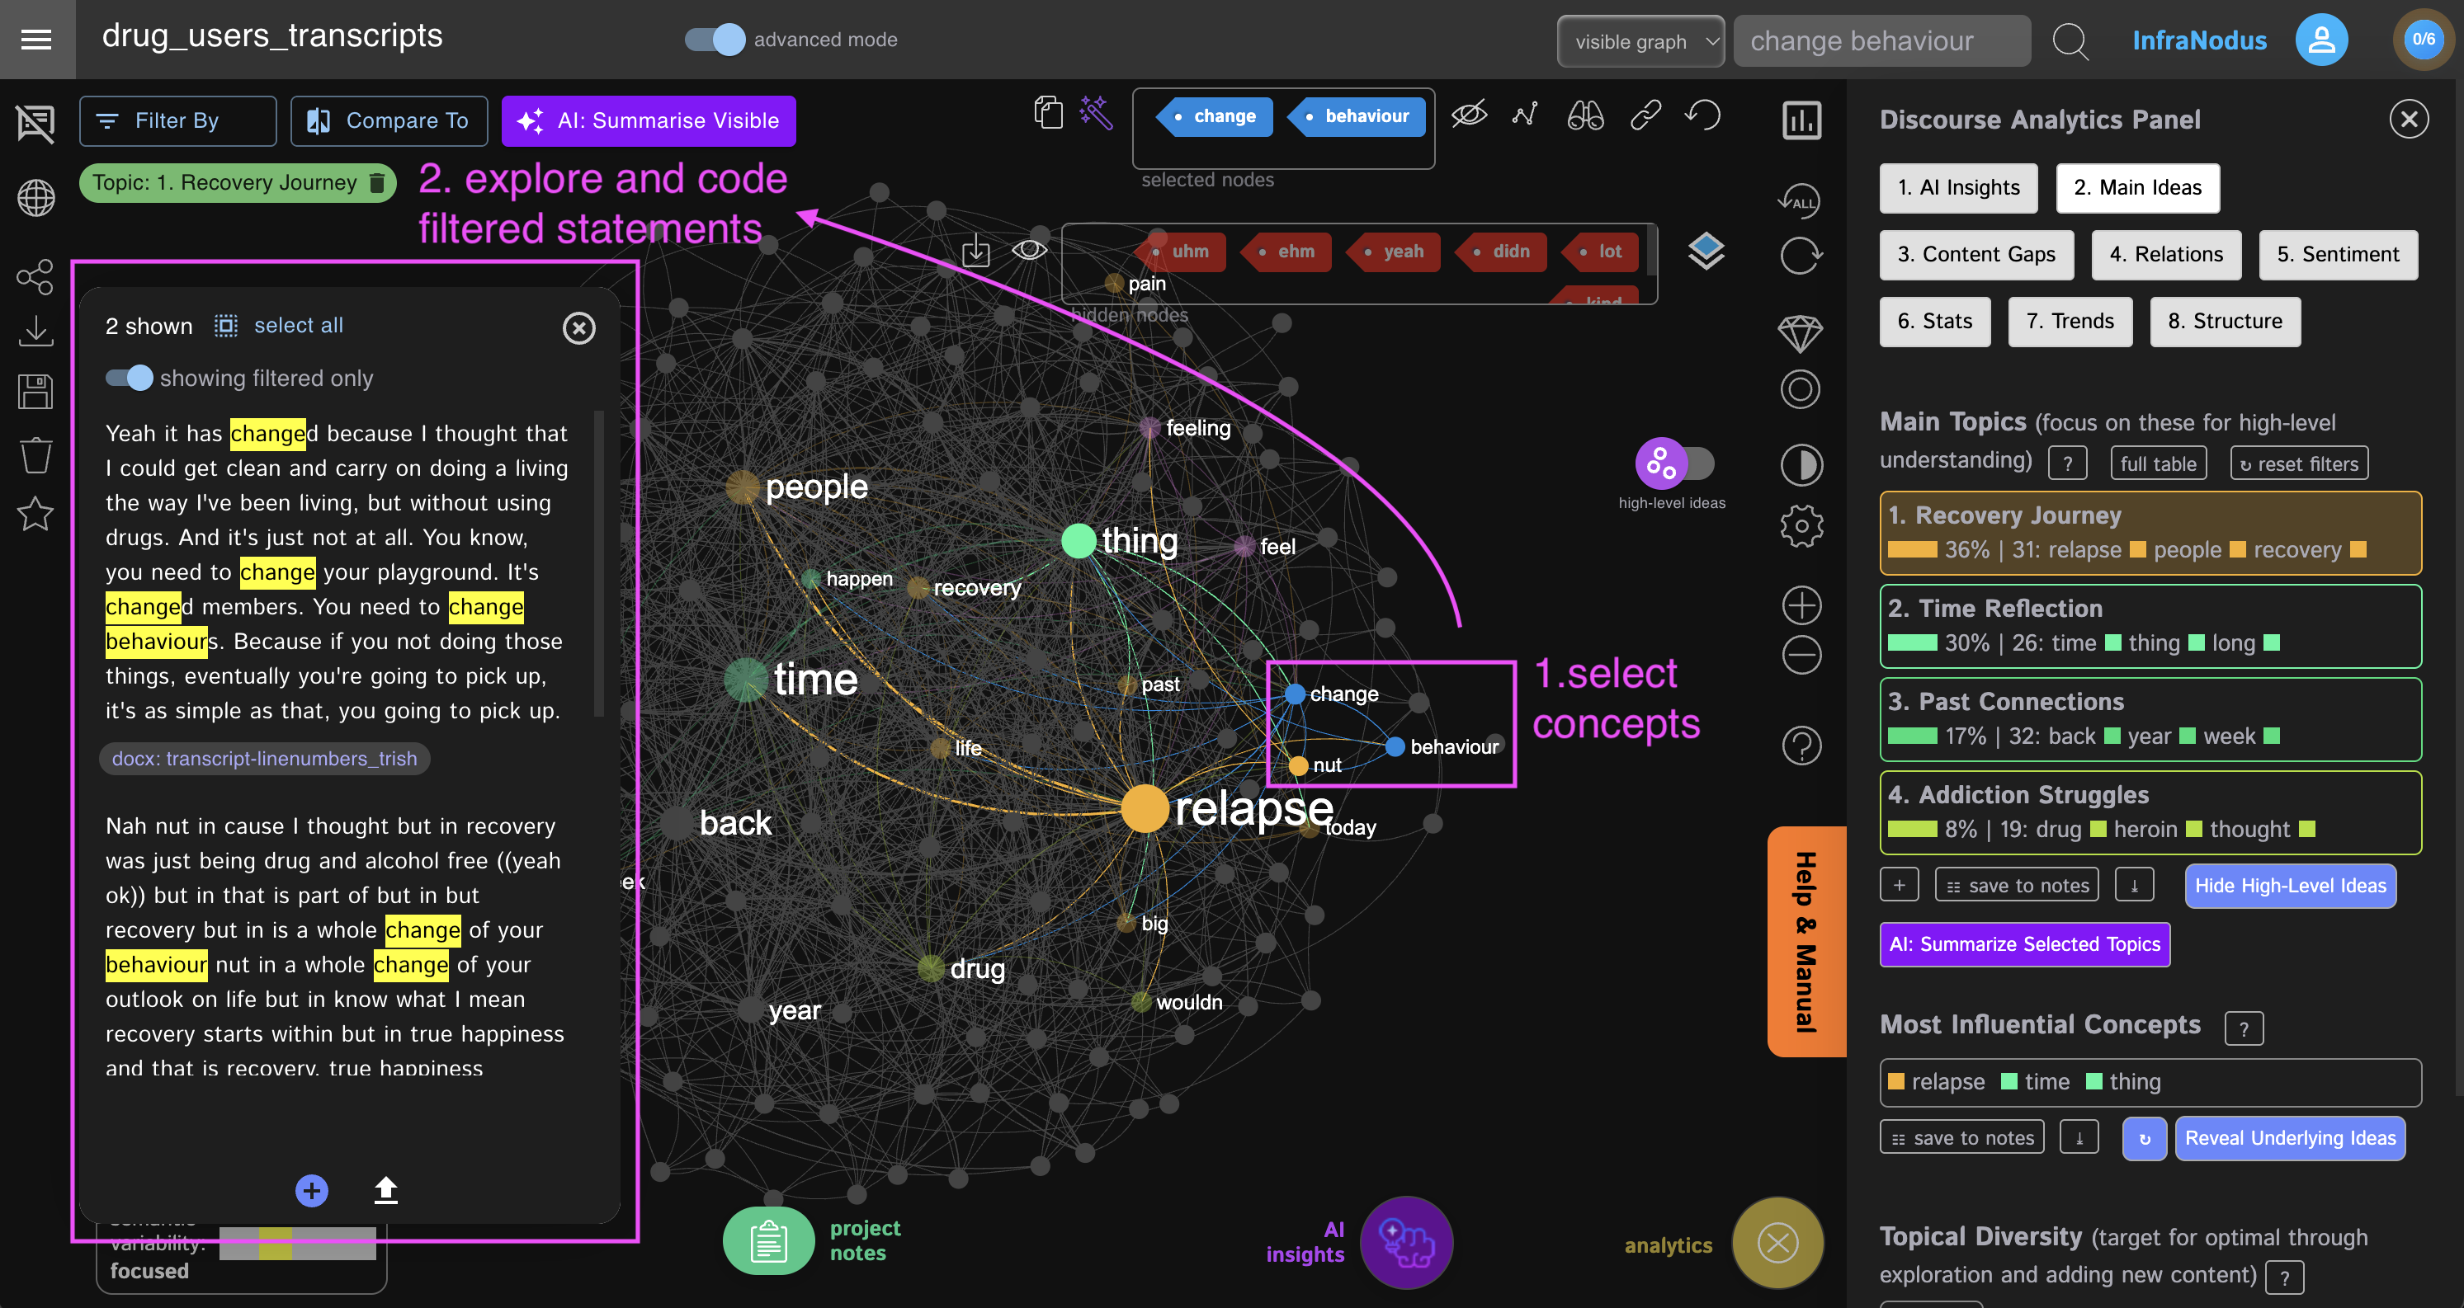Click the crossed-eye hide nodes icon
The image size is (2464, 1308).
tap(1468, 115)
